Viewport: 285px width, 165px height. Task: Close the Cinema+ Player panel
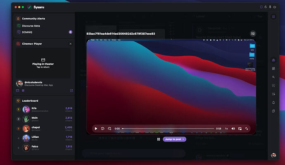(x=71, y=44)
